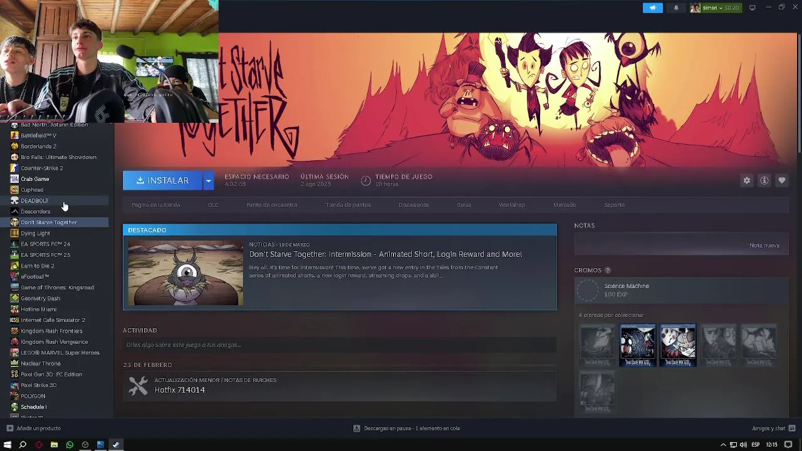Click the Dying Light game icon

[x=14, y=233]
